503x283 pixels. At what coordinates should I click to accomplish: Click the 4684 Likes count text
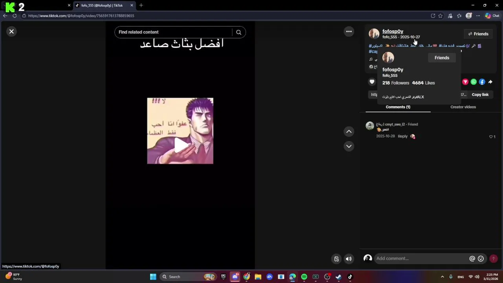[x=423, y=83]
